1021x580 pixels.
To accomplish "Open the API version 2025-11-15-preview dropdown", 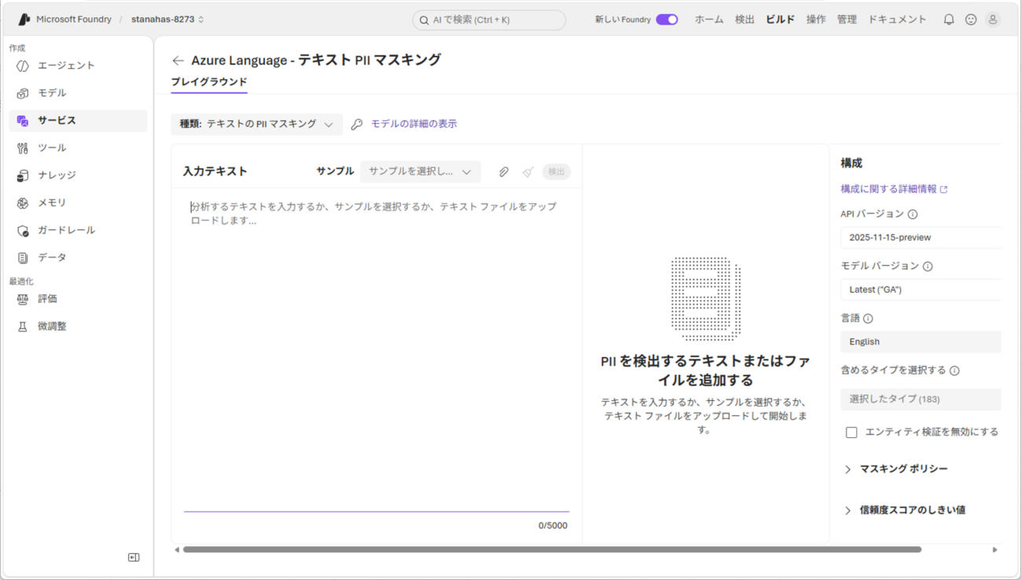I will [920, 238].
